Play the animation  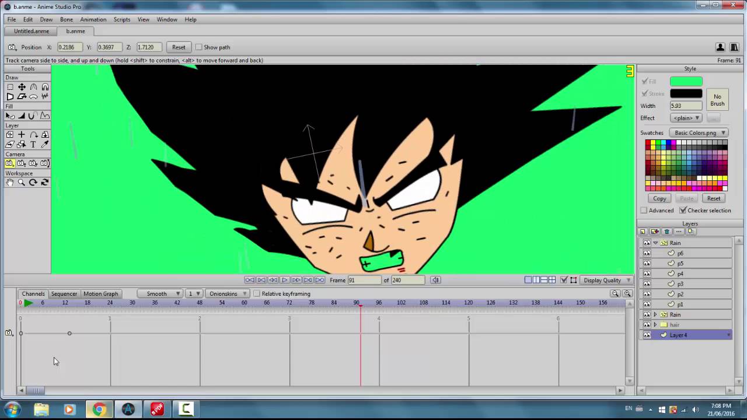[285, 280]
